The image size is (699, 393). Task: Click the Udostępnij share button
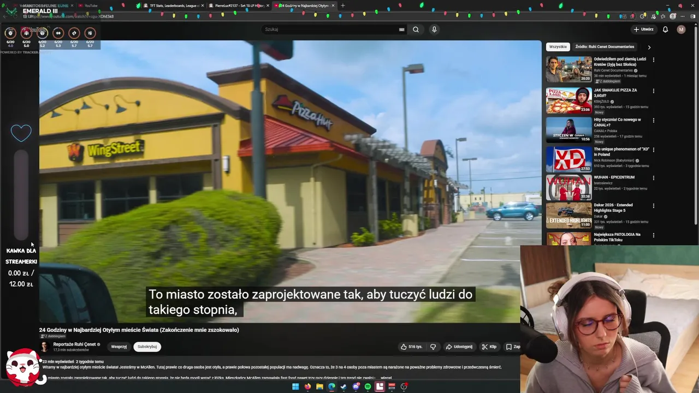click(459, 347)
